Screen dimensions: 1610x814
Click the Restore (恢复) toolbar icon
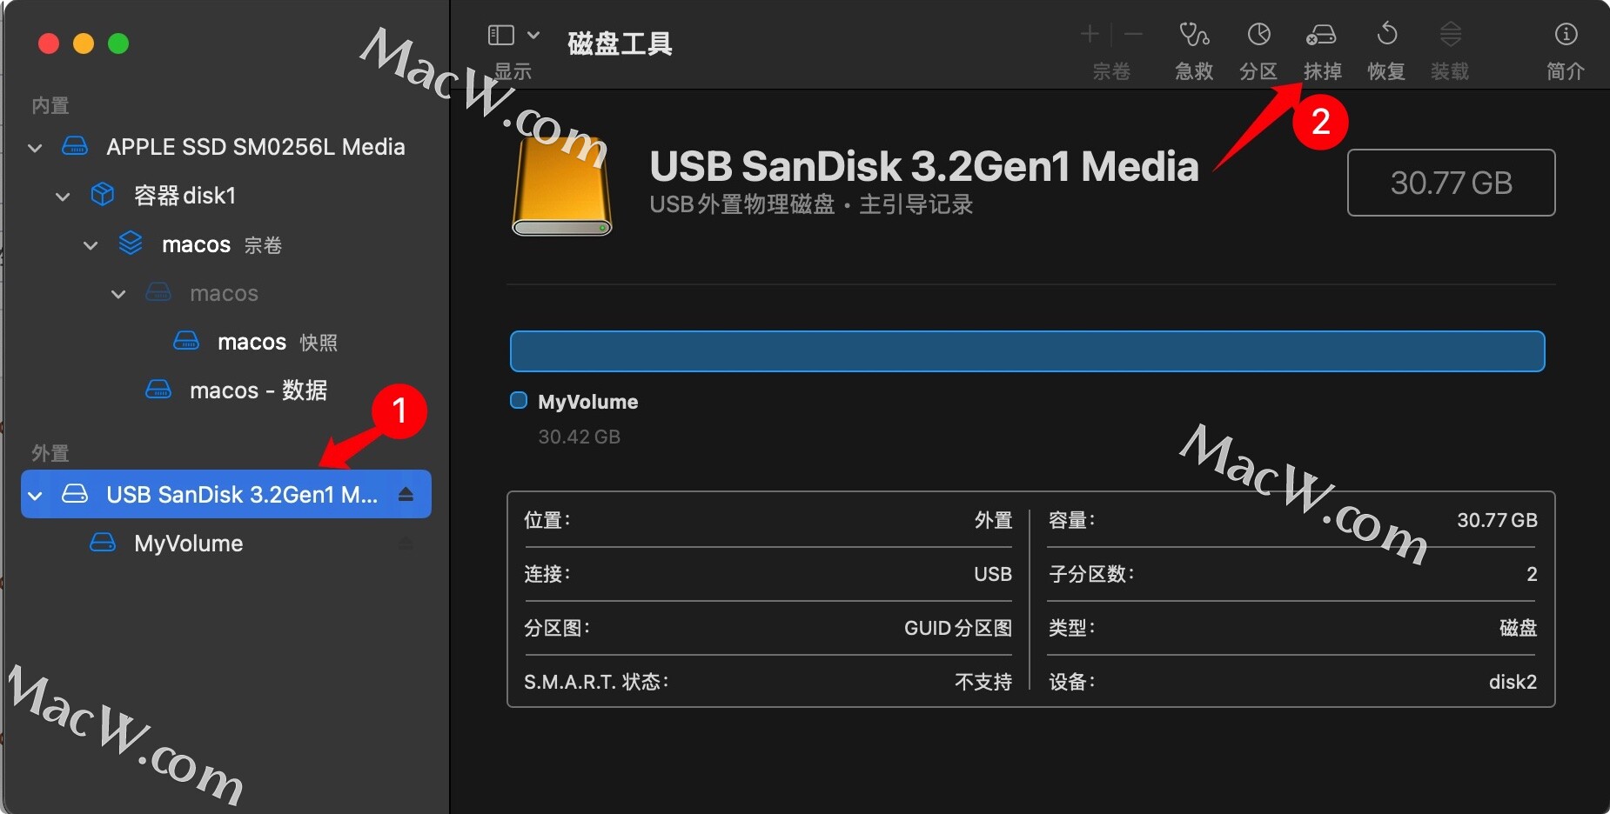pyautogui.click(x=1386, y=35)
